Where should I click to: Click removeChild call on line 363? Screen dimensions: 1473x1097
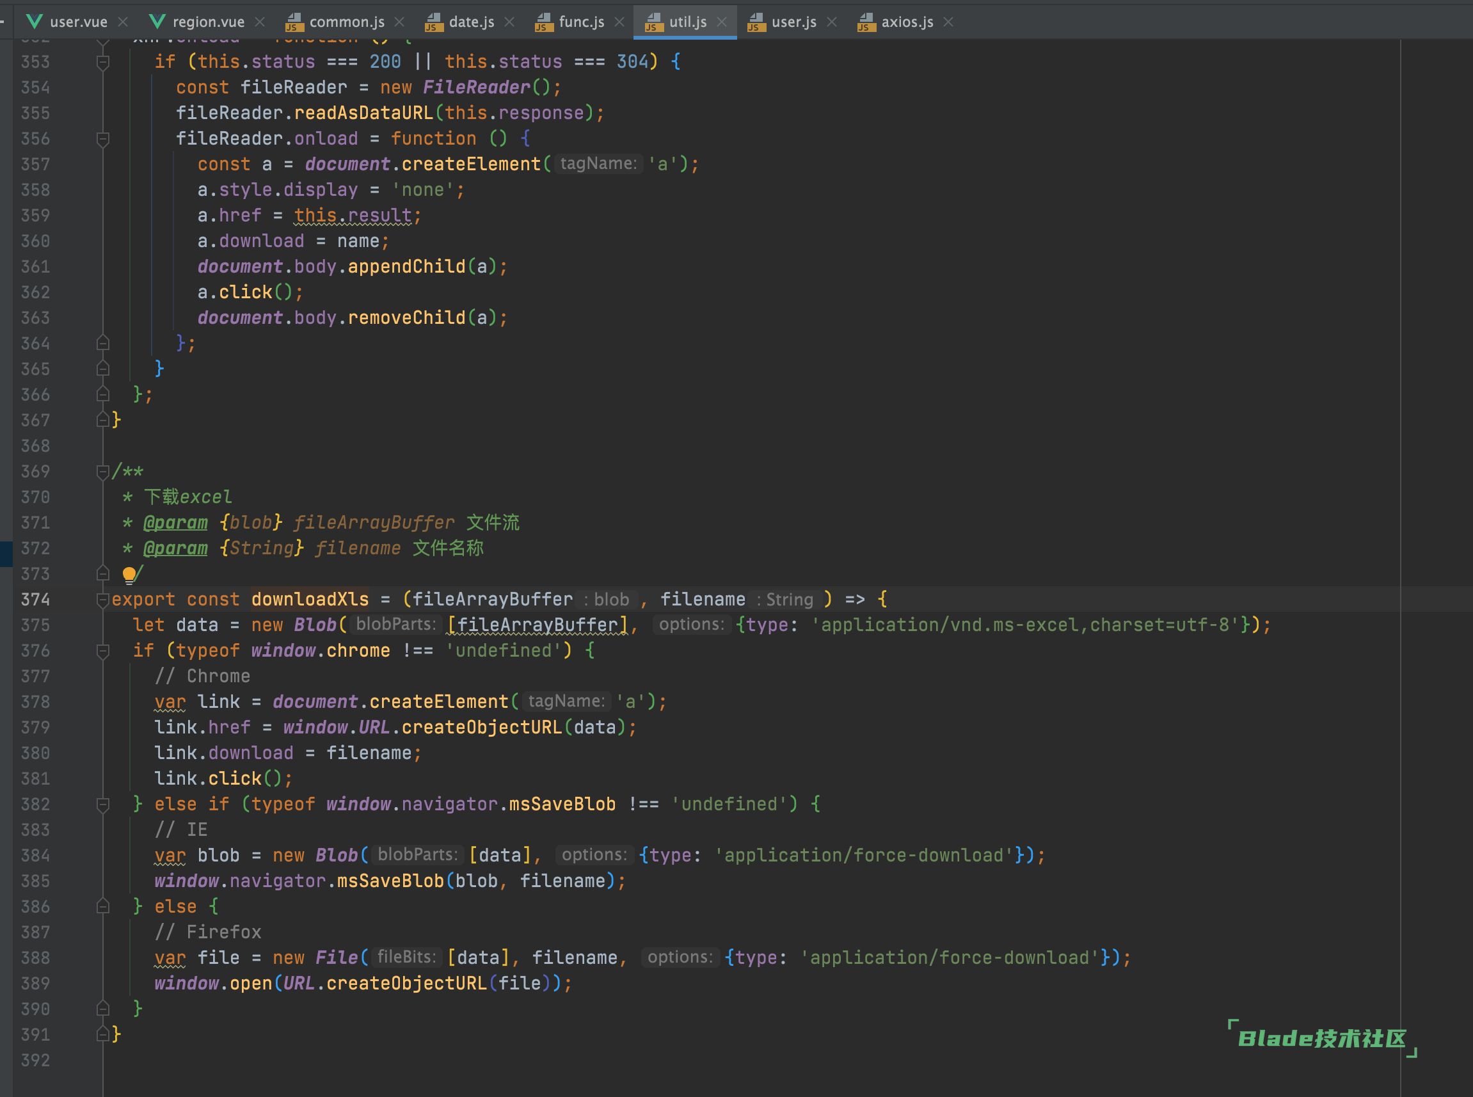407,318
